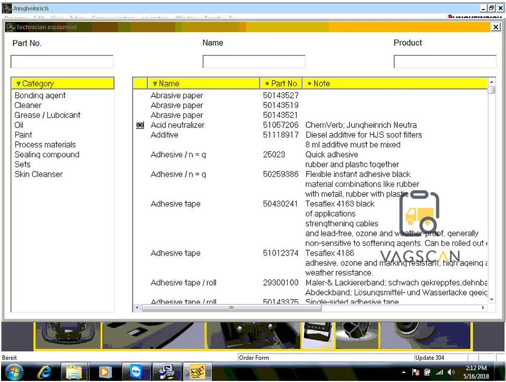Select the Grease / Lubcicant category
The image size is (506, 382).
(x=47, y=115)
